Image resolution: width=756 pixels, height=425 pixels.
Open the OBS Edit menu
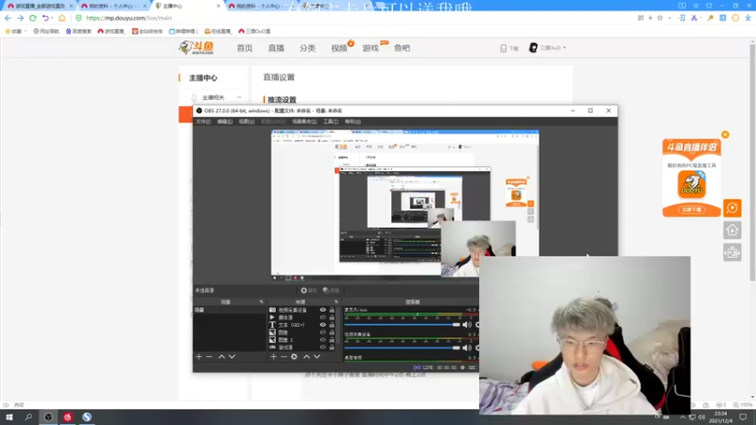(225, 122)
